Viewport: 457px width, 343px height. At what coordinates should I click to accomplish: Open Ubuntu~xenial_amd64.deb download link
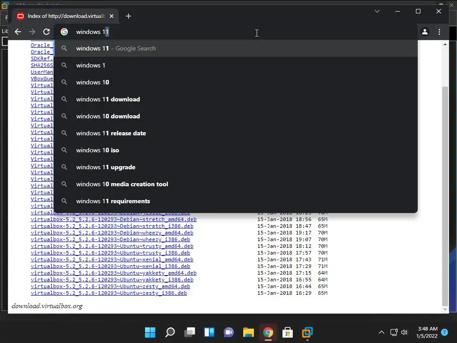coord(112,259)
